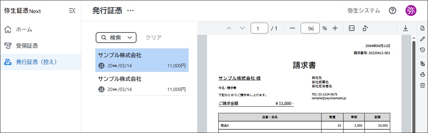428x133 pixels.
Task: Open ホーム in the sidebar
Action: click(41, 29)
